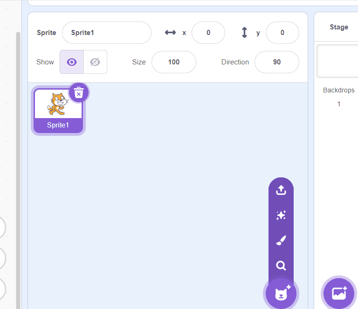Viewport: 358px width, 309px height.
Task: Paint a new sprite with brush icon
Action: tap(281, 240)
